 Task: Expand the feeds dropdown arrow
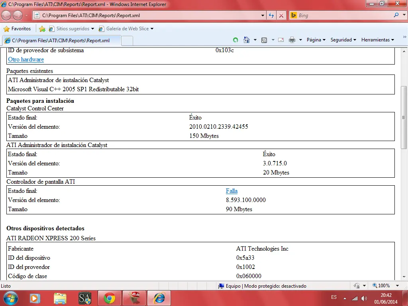tap(273, 40)
